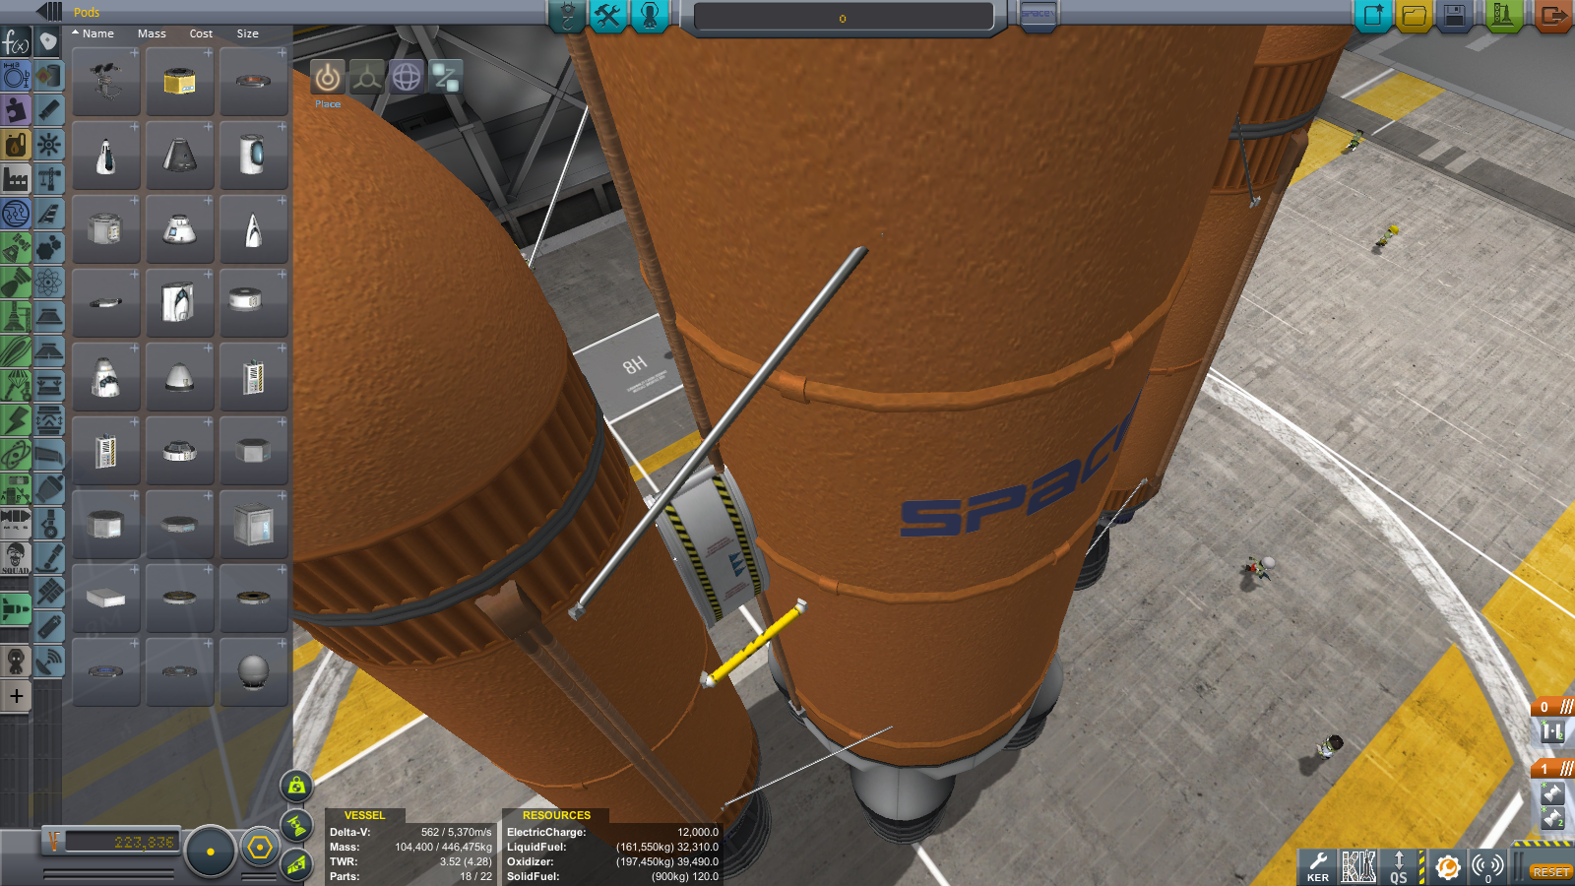
Task: Select the Offset gizmo tool
Action: [367, 77]
